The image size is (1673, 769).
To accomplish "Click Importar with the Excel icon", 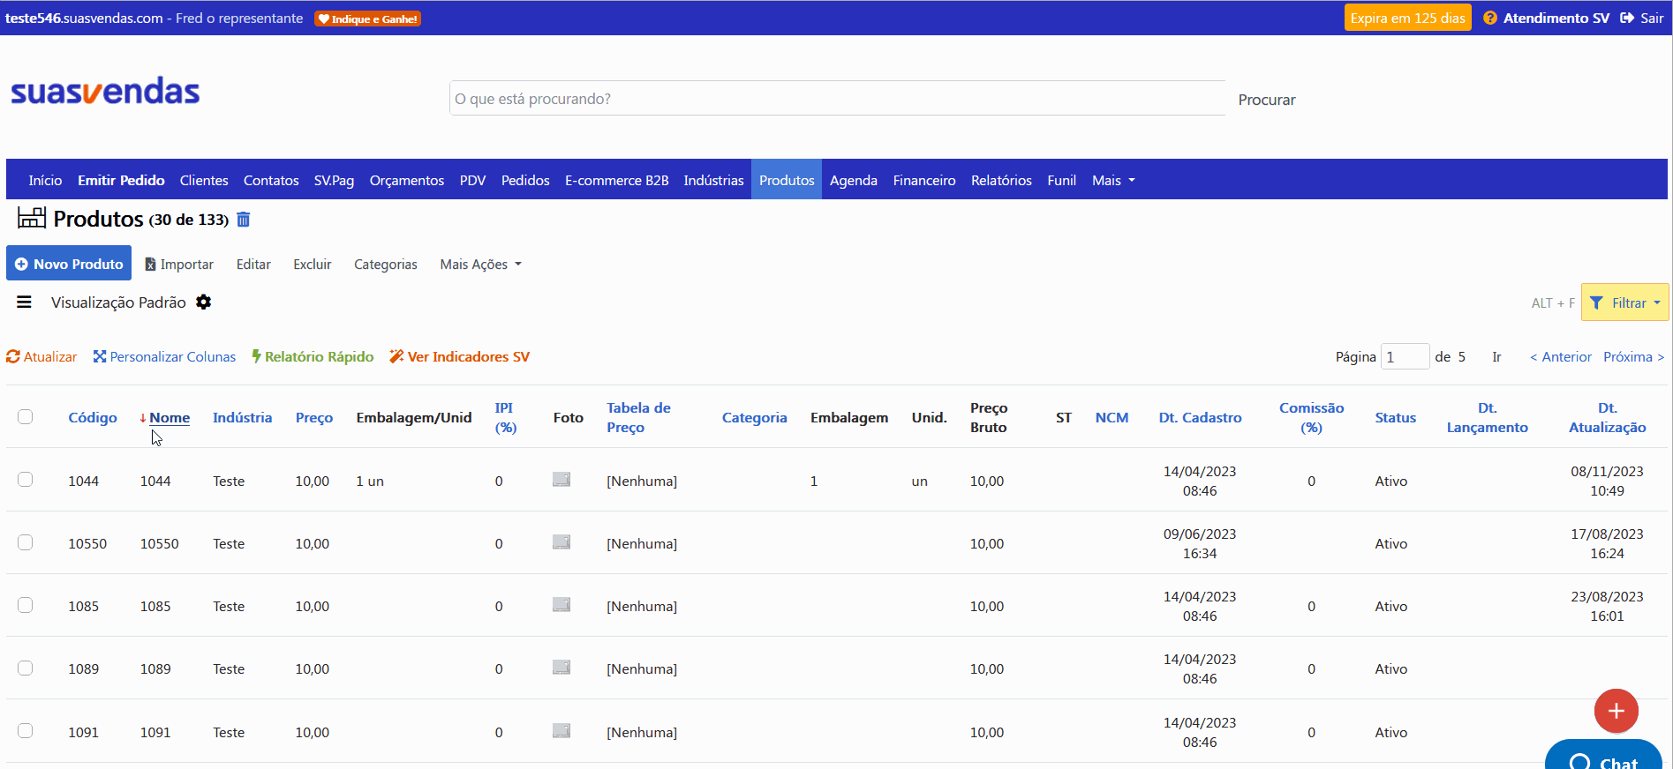I will point(179,265).
